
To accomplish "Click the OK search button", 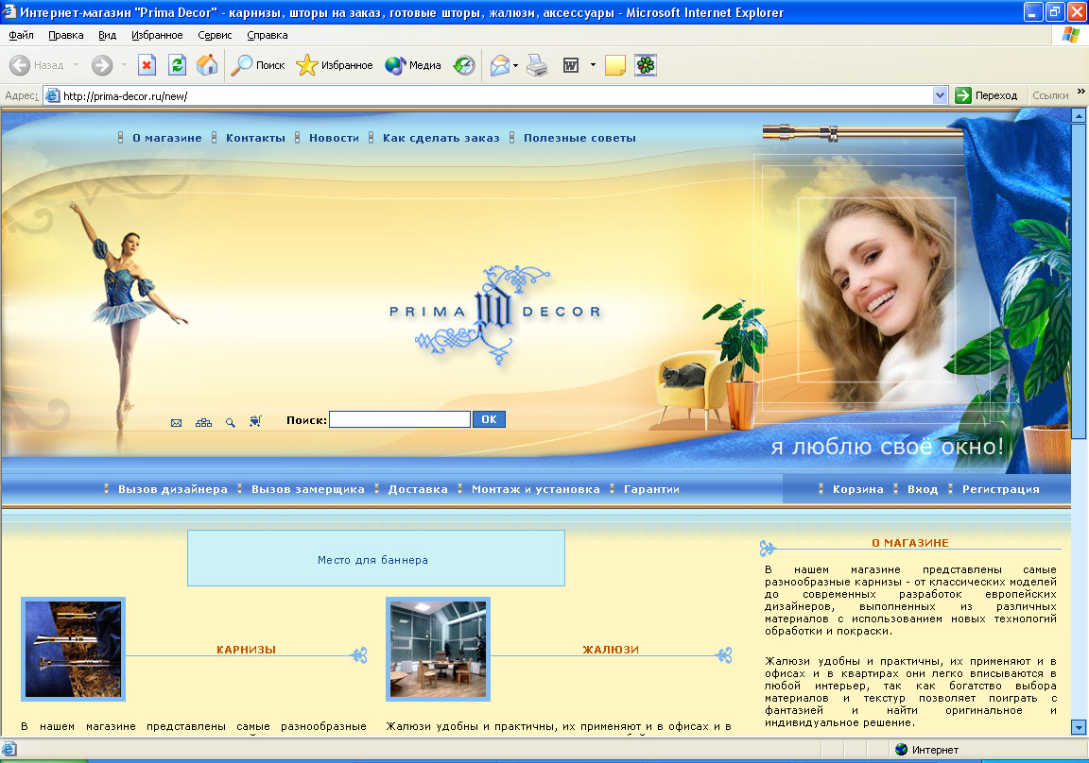I will tap(489, 419).
